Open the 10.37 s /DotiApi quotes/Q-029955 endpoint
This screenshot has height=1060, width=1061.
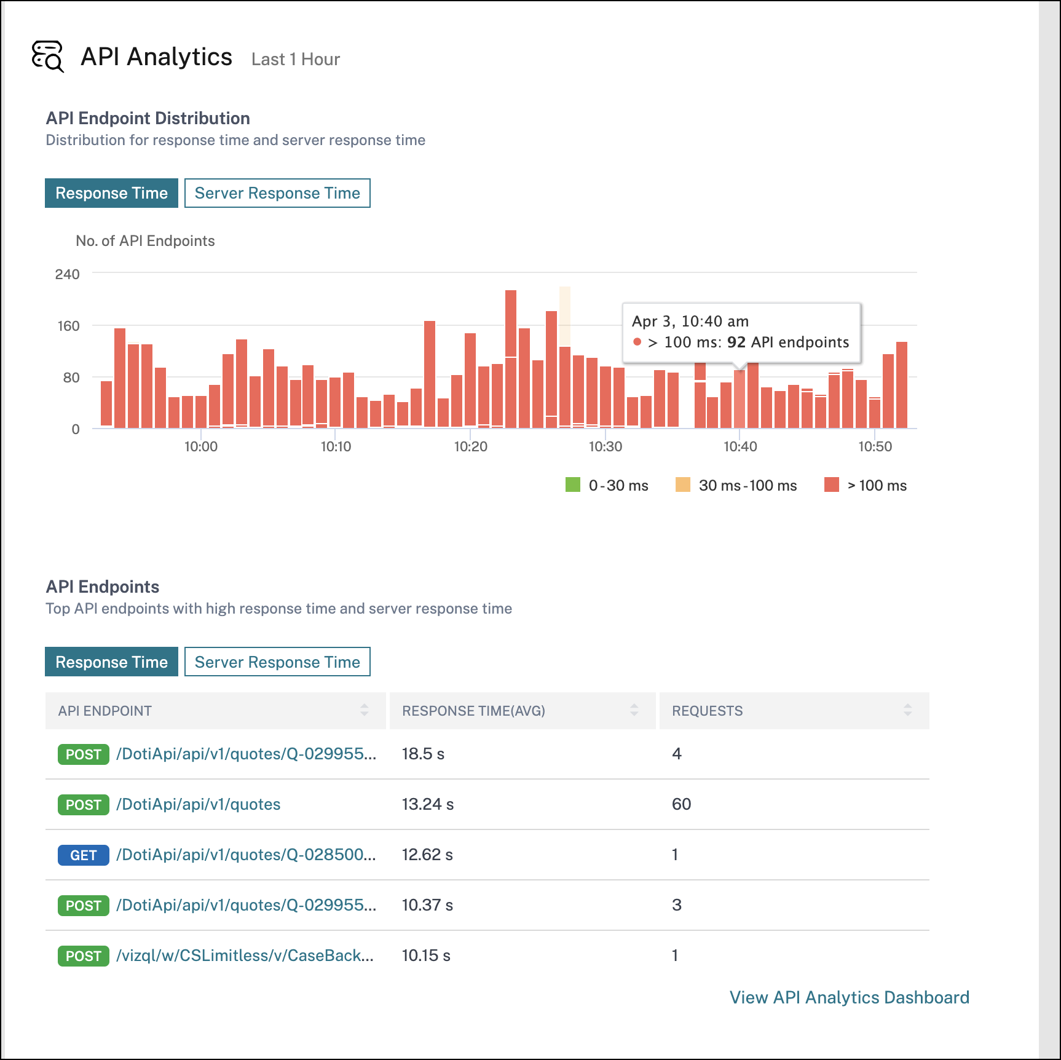(x=246, y=905)
